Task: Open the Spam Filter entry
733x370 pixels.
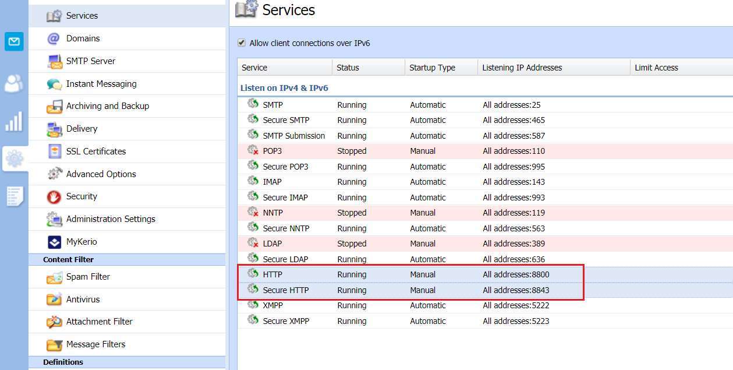Action: (x=127, y=277)
